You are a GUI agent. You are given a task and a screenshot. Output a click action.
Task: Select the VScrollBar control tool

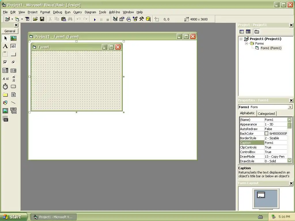13,79
